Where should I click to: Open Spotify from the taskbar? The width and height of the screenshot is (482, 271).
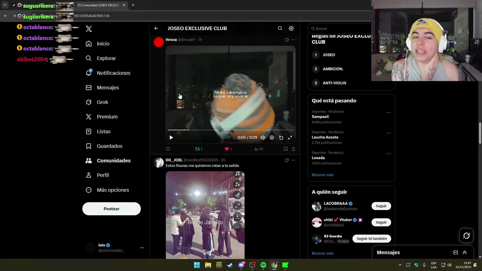[x=263, y=265]
